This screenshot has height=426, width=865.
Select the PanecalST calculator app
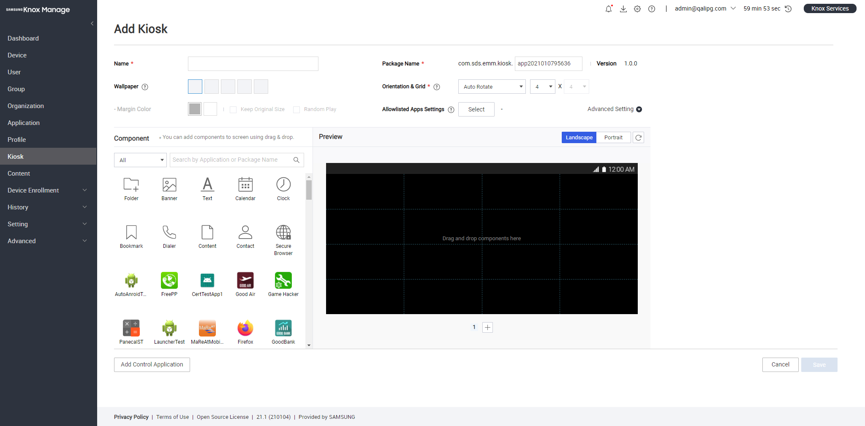[x=131, y=328]
